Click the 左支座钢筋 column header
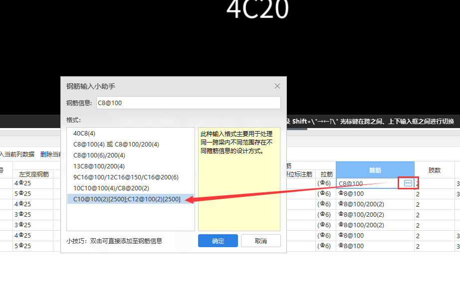 coord(34,174)
